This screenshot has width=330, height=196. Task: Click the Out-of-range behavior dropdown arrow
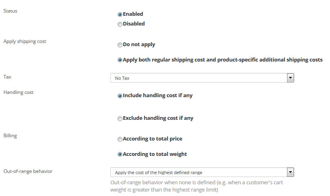click(x=290, y=172)
